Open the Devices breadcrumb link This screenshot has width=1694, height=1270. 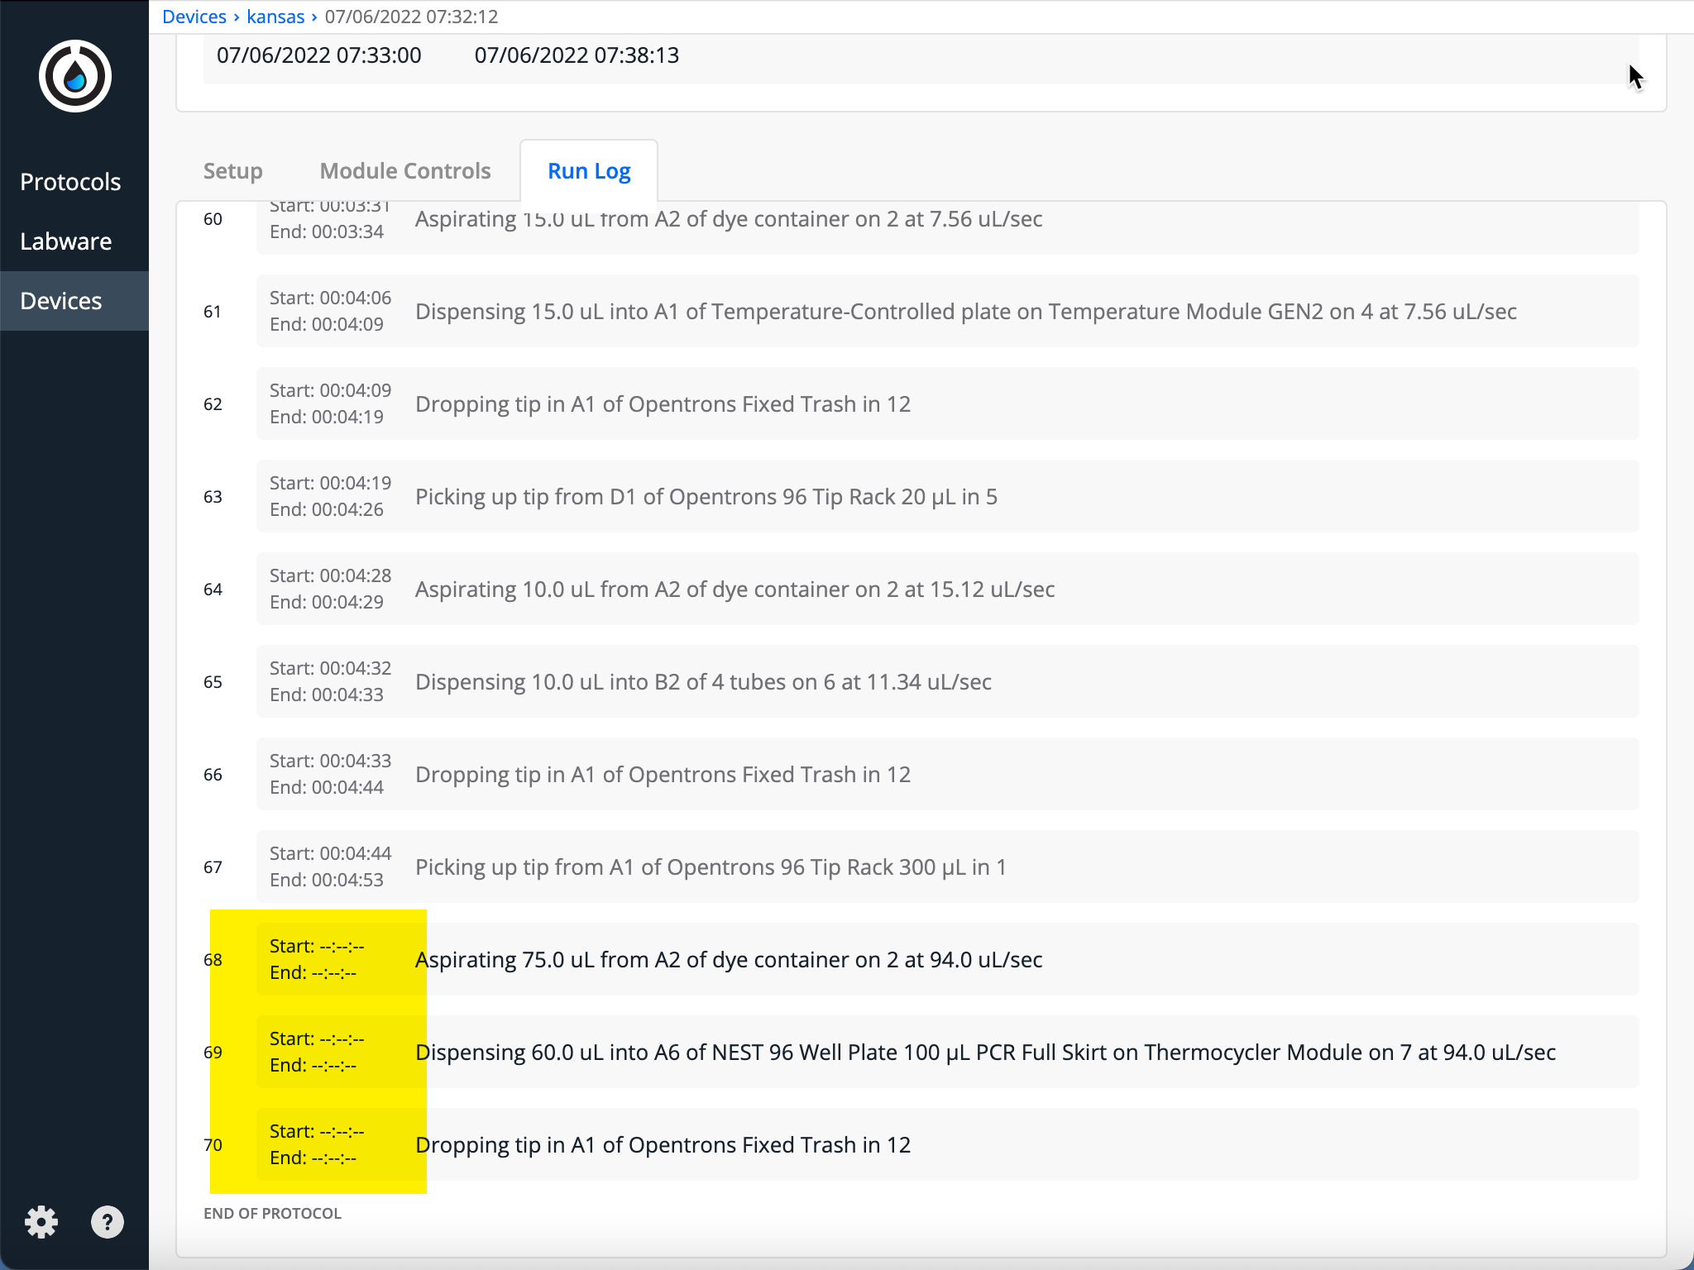194,17
